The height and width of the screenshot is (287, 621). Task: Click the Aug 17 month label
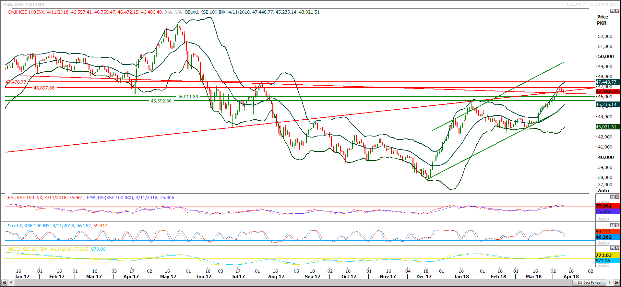276,277
